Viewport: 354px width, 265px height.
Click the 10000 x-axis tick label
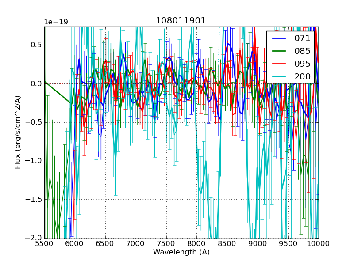(318, 243)
